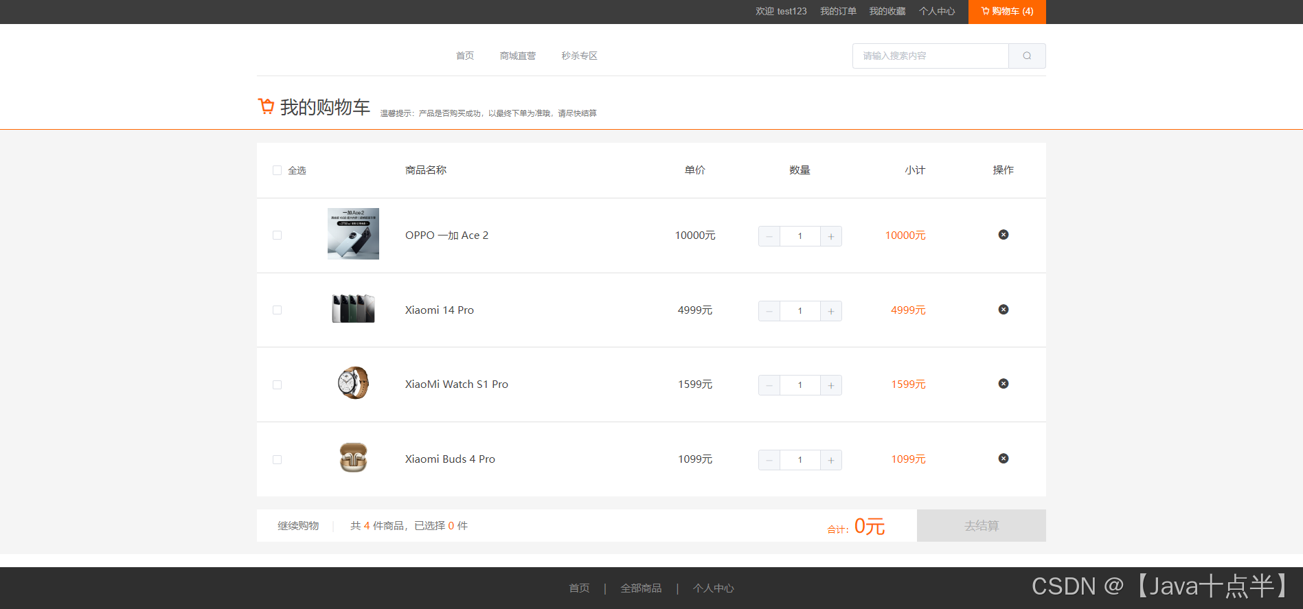Open Xiaomi Buds 4 Pro product name
Viewport: 1303px width, 609px height.
(x=450, y=459)
